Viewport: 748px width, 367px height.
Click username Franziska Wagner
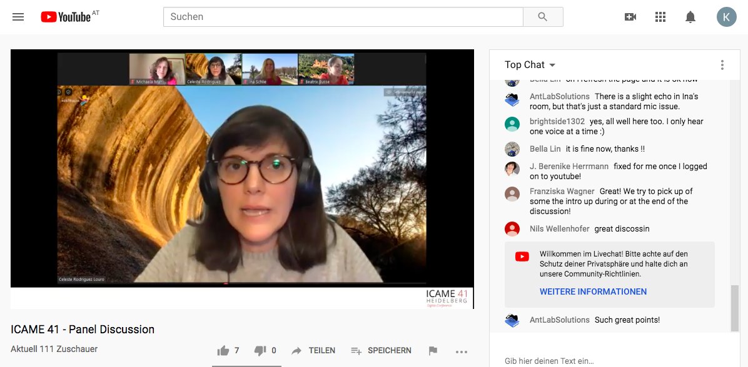[562, 191]
